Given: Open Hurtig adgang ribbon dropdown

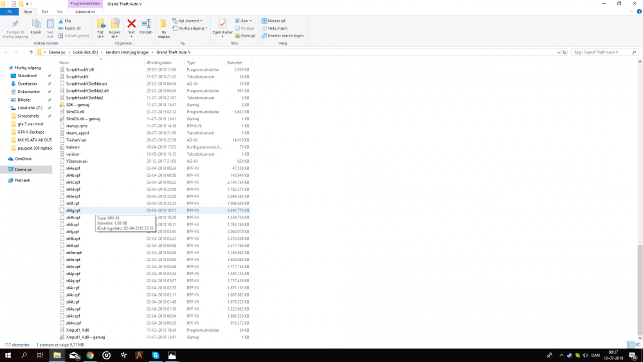Looking at the screenshot, I should (190, 28).
